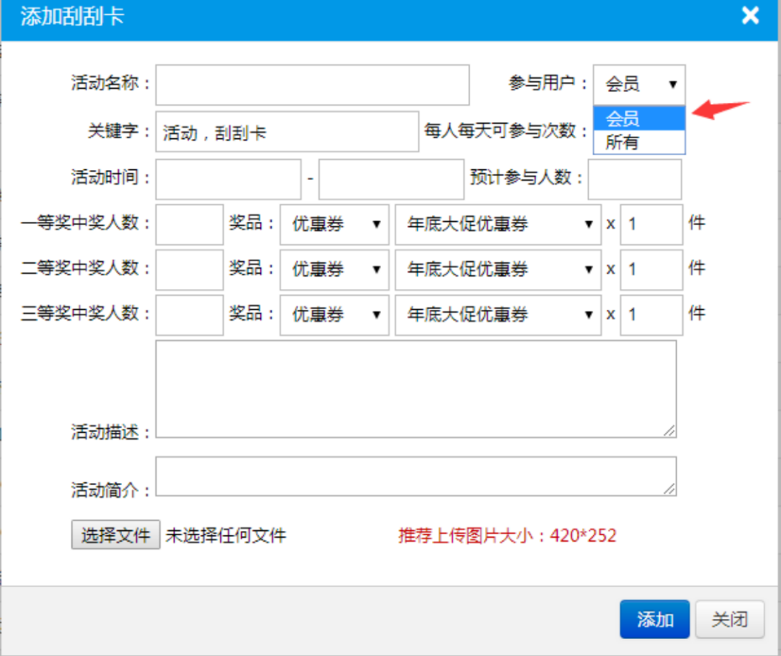Click the 活动名称 input field

click(312, 85)
